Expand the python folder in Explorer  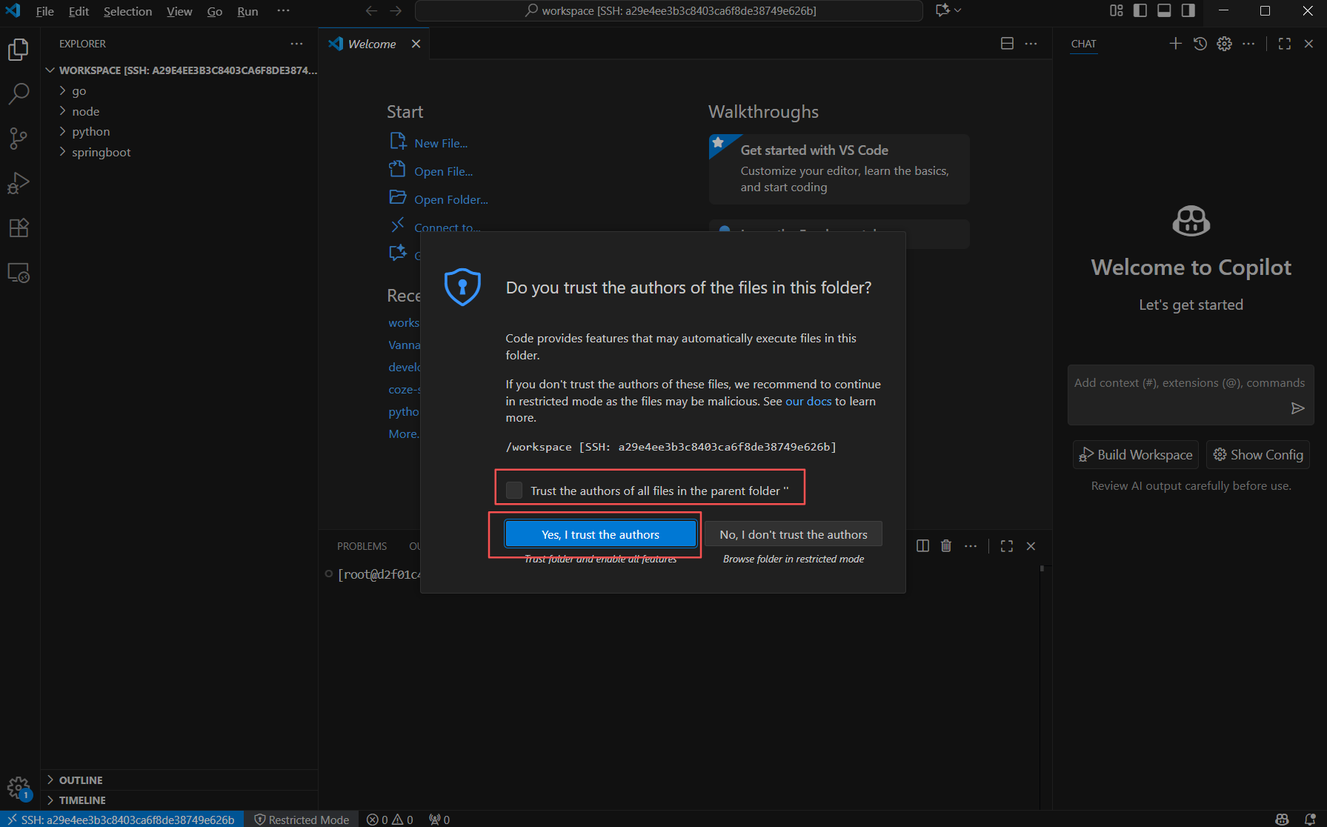pyautogui.click(x=90, y=131)
